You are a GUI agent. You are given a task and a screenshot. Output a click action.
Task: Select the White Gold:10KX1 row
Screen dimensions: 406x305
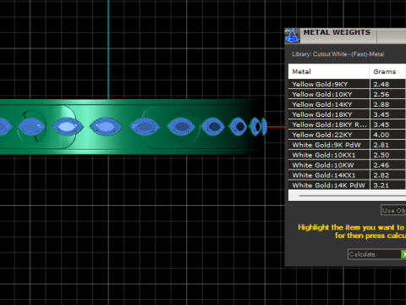[348, 155]
